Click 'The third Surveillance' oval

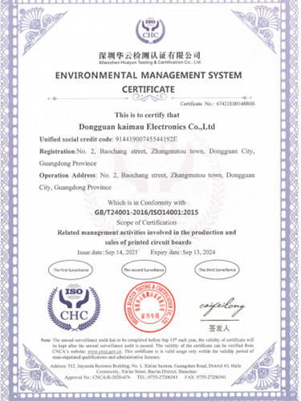click(217, 269)
